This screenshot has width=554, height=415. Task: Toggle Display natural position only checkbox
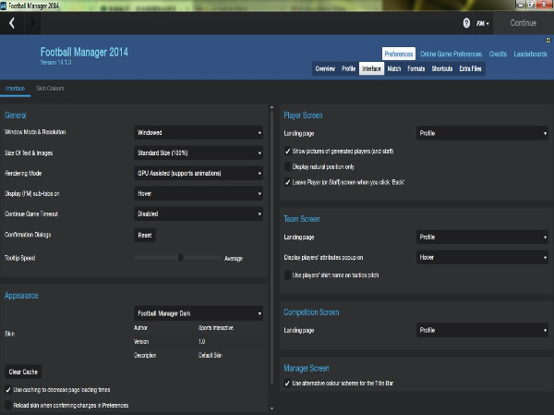point(288,166)
